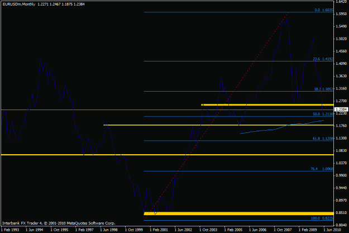This screenshot has width=349, height=233.
Task: Click the 1 Feb 1993 date label
Action: click(x=10, y=230)
